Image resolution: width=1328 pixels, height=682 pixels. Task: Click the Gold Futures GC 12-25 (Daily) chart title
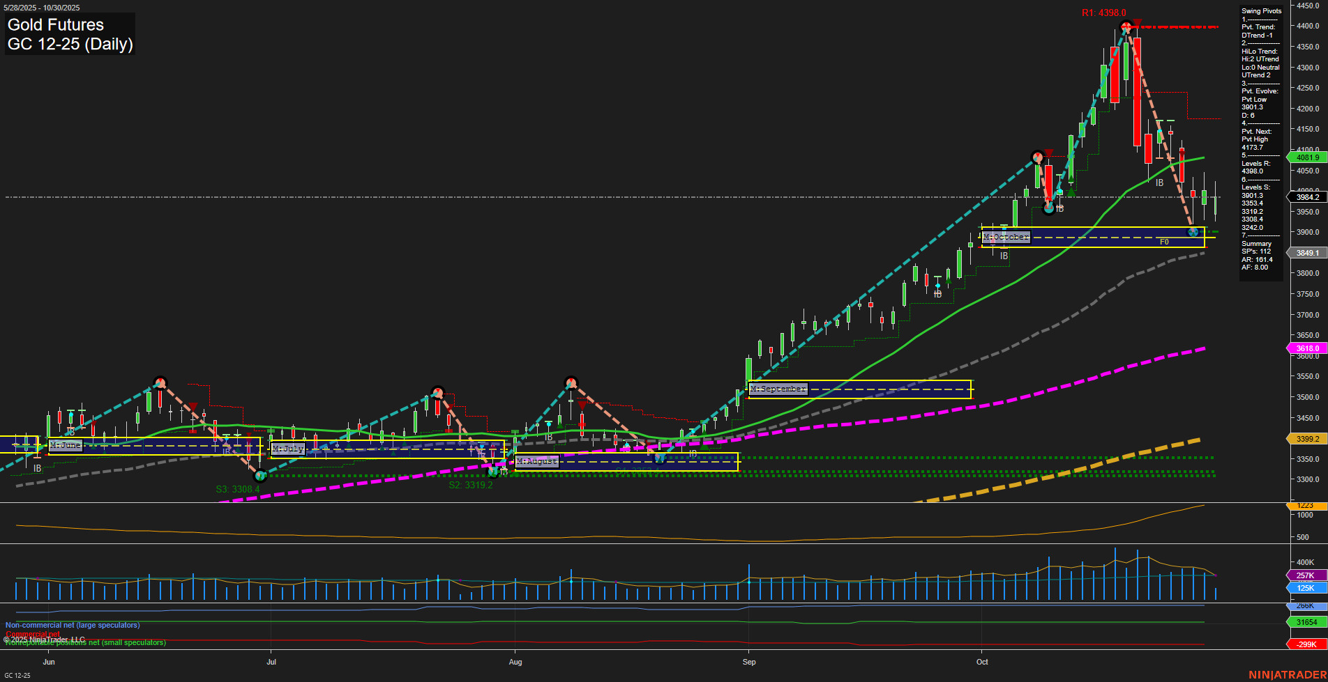(70, 33)
